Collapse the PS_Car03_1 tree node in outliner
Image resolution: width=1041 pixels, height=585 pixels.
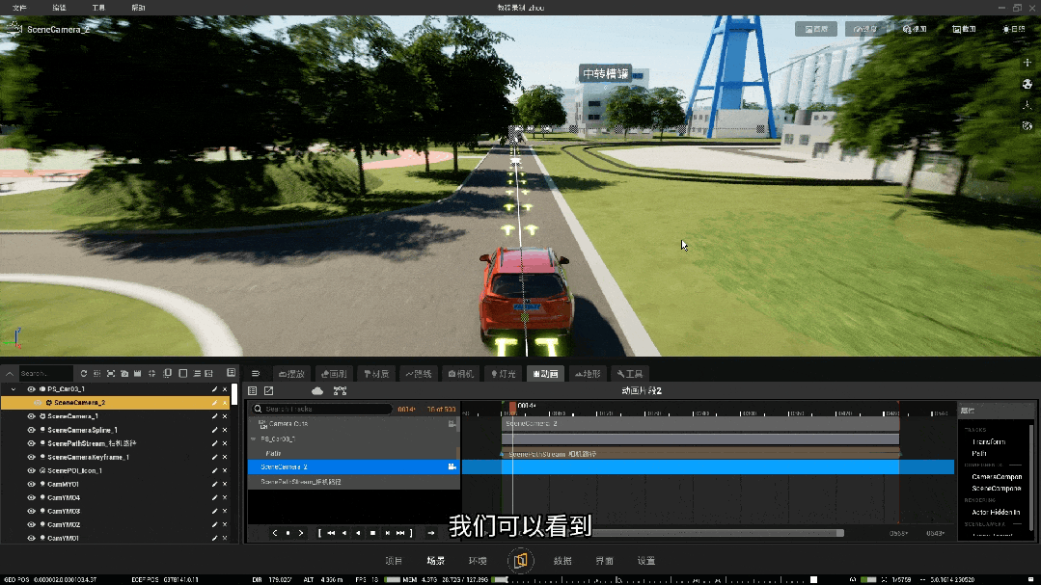pos(14,389)
